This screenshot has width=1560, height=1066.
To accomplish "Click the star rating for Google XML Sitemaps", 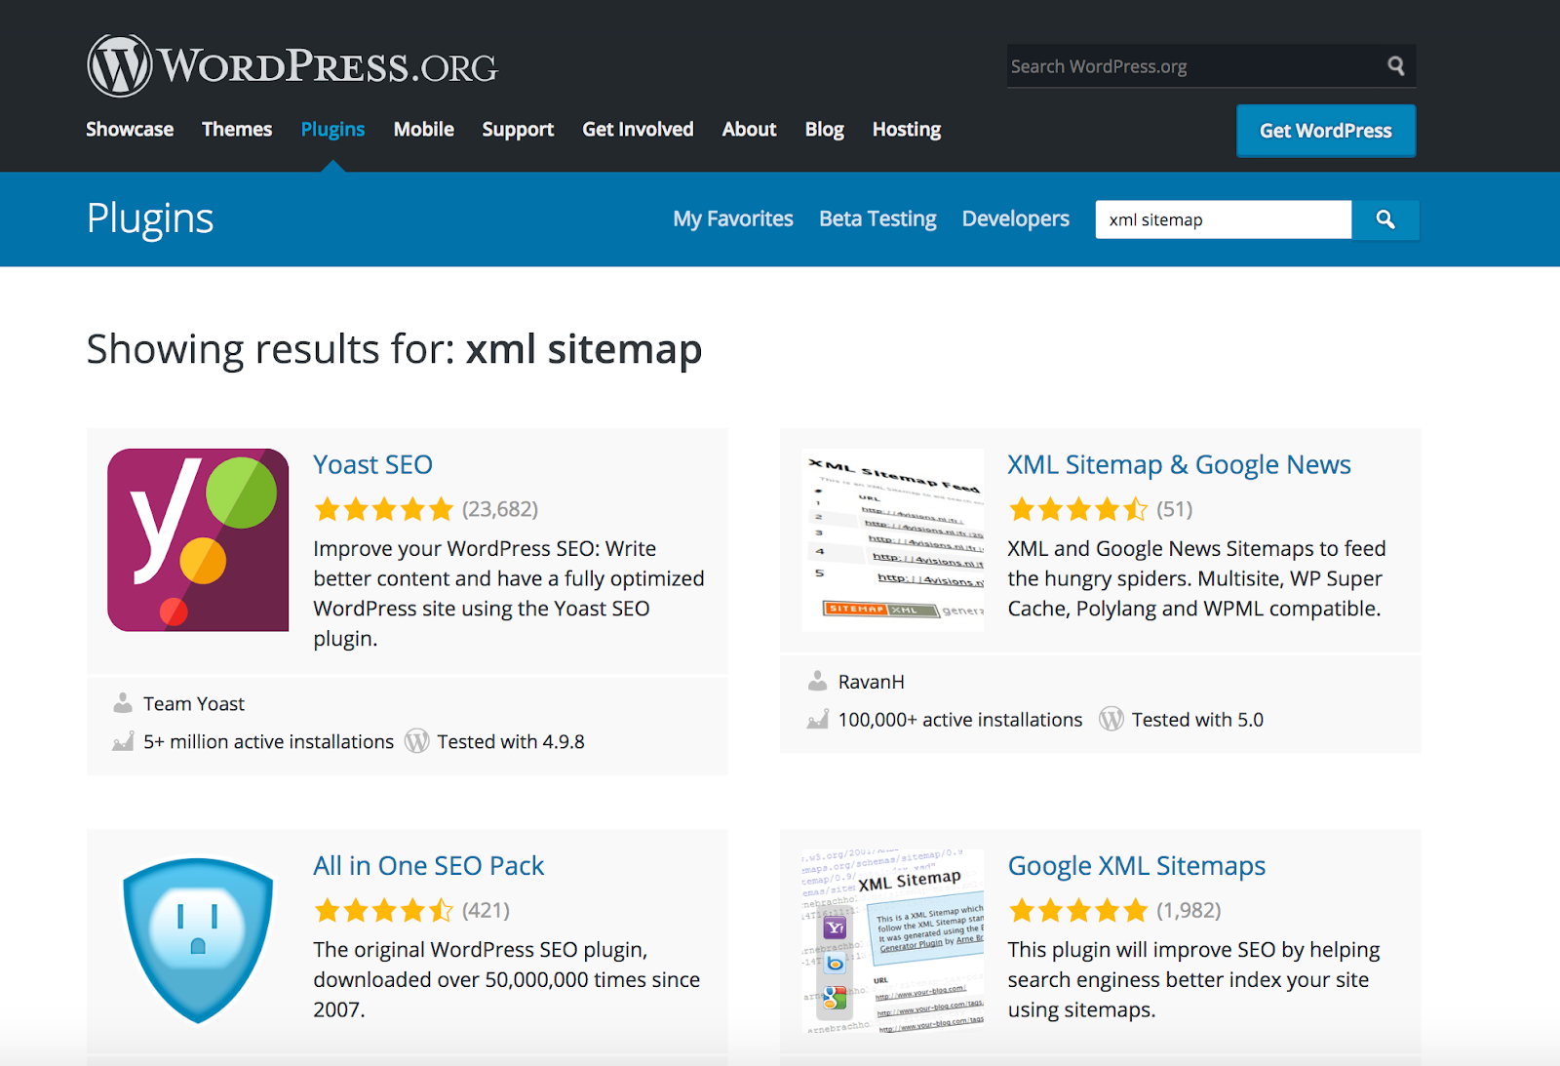I will click(x=1078, y=910).
